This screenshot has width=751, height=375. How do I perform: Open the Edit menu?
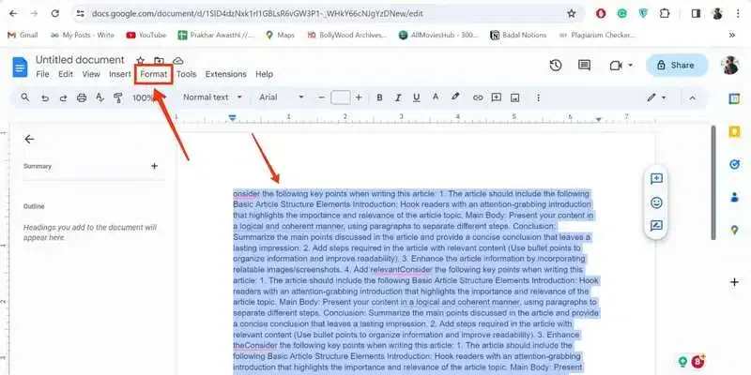66,74
